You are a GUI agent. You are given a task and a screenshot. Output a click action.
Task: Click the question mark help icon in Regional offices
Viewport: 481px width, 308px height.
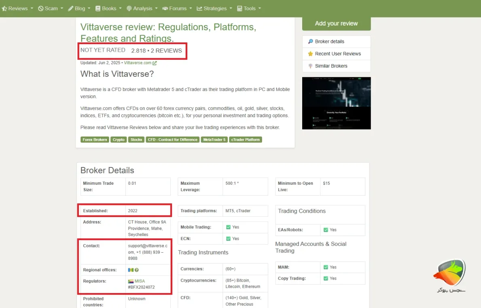(x=137, y=270)
